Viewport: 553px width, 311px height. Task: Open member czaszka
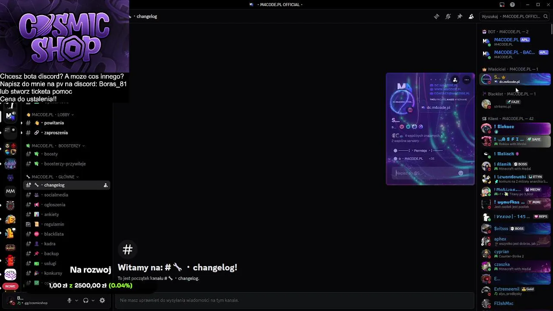(x=515, y=266)
